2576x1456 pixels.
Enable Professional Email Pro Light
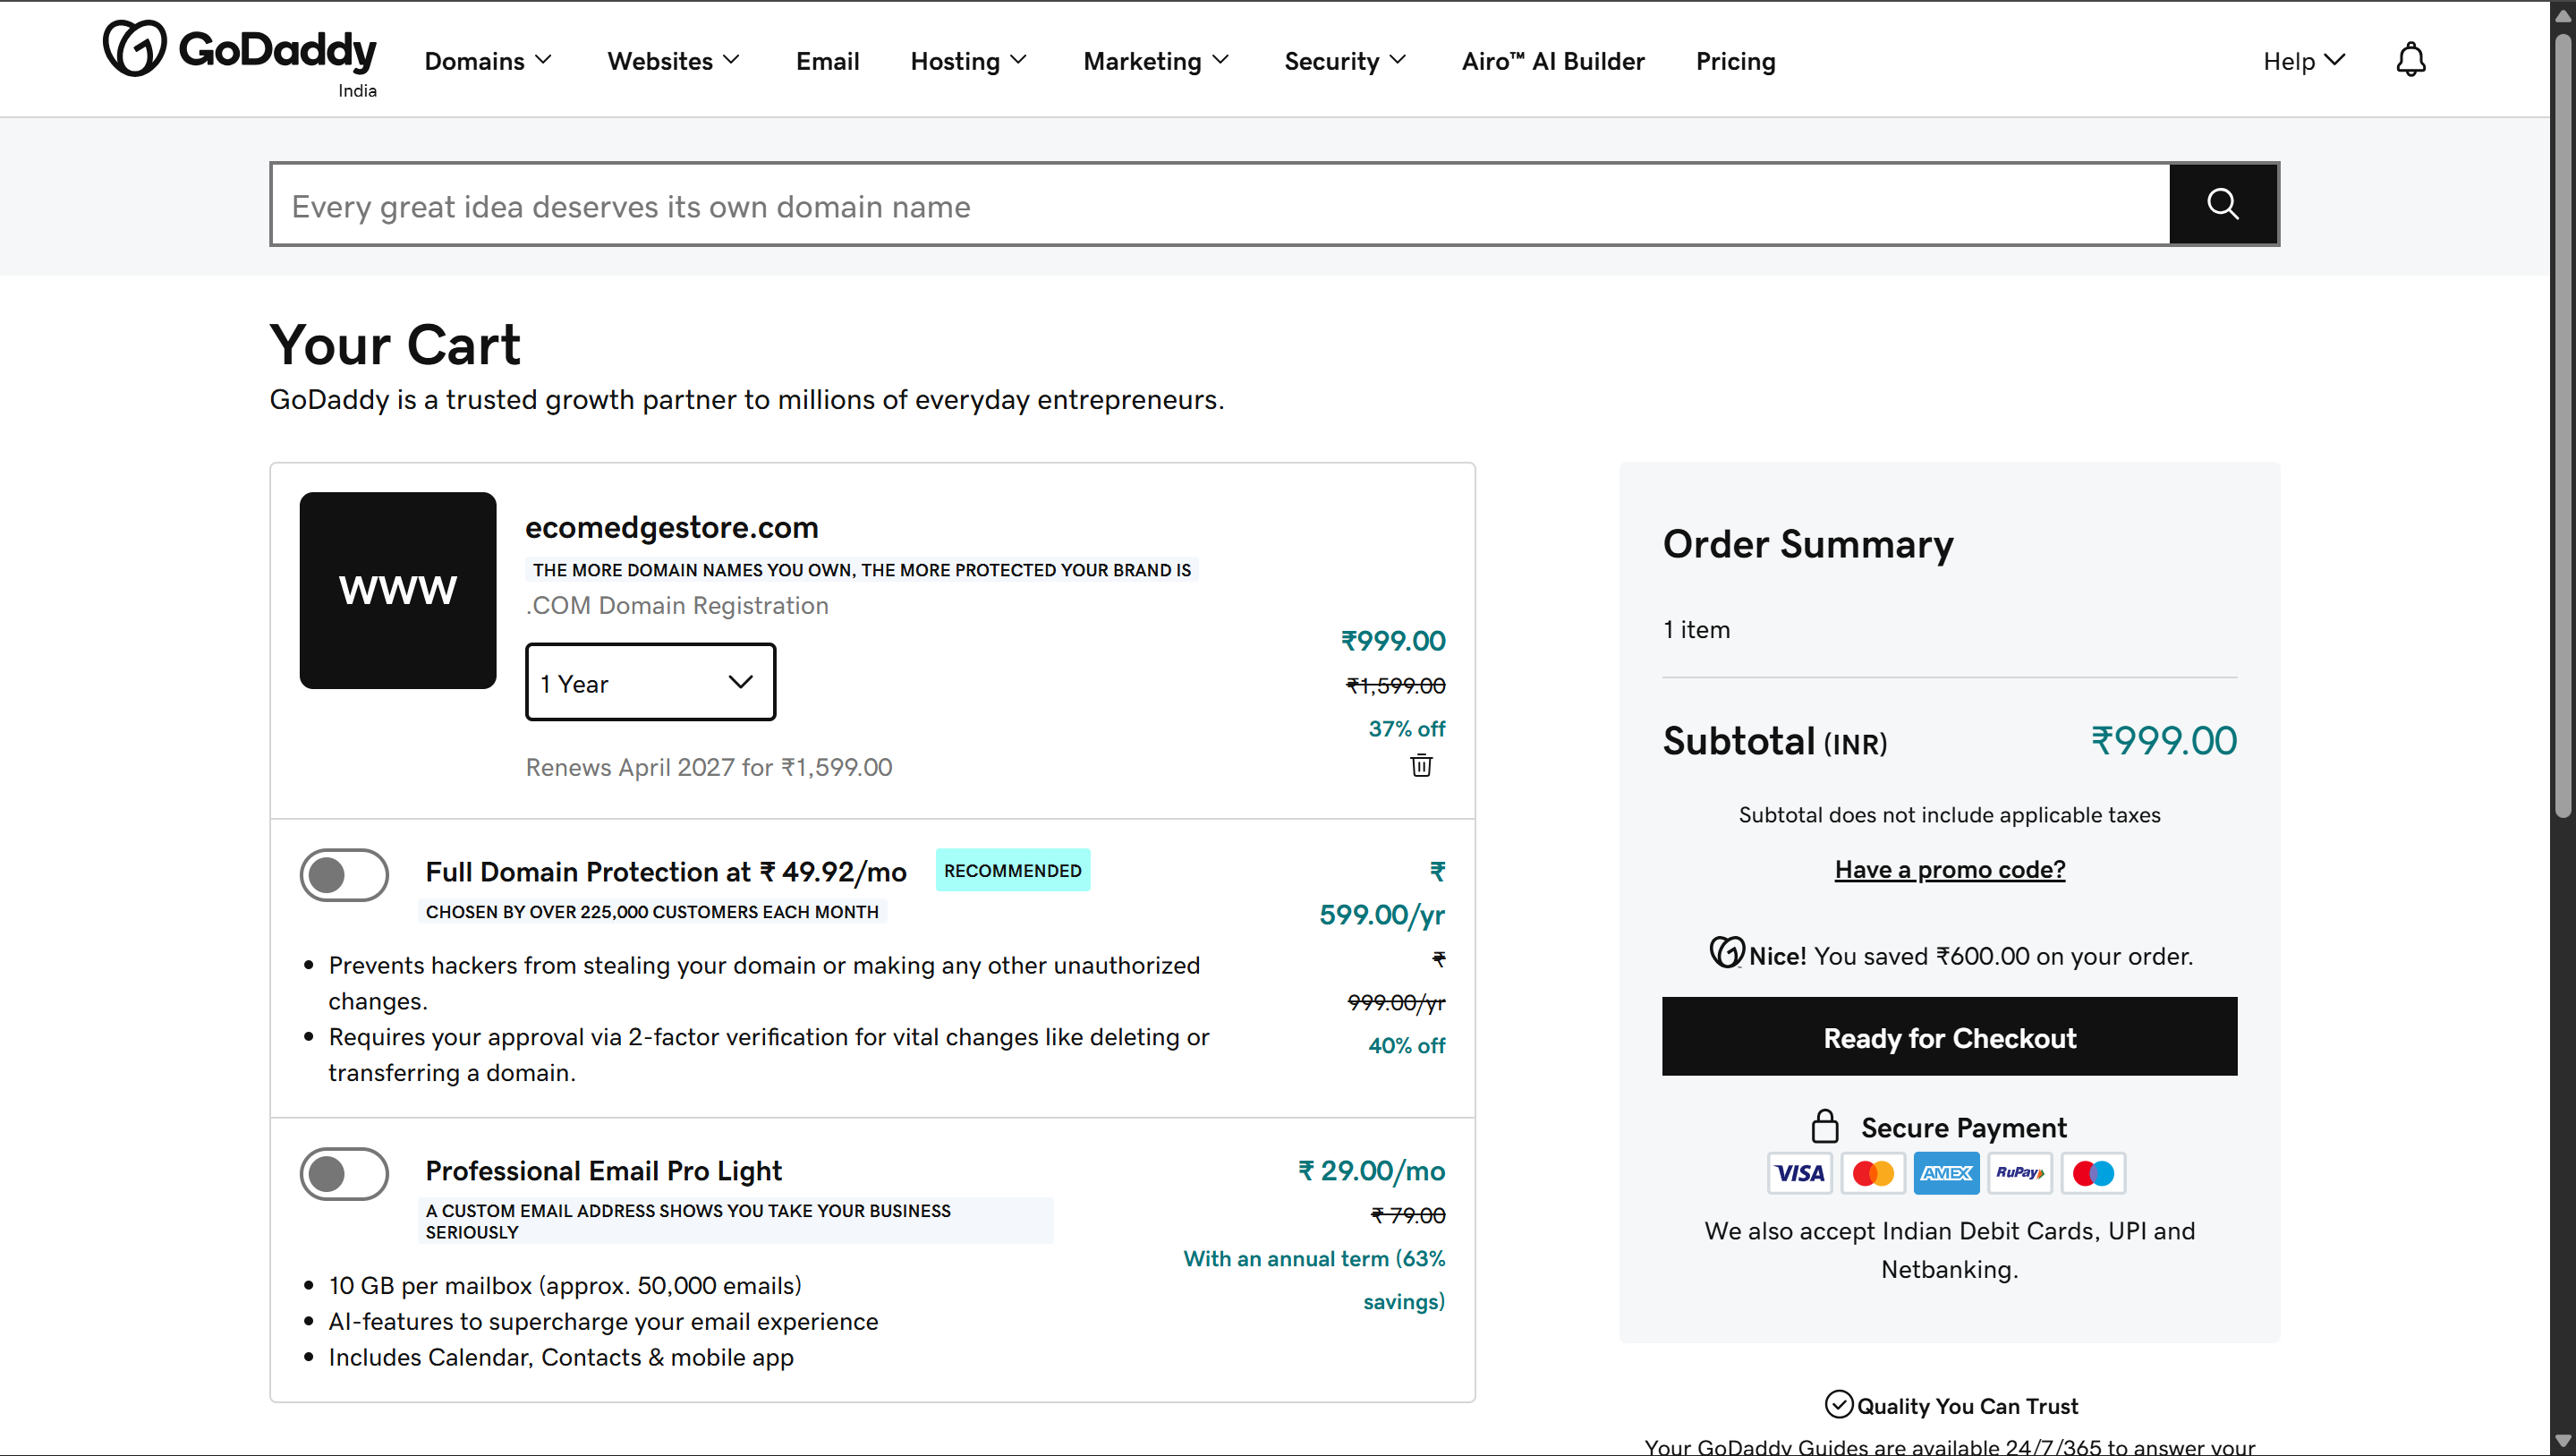pos(344,1174)
